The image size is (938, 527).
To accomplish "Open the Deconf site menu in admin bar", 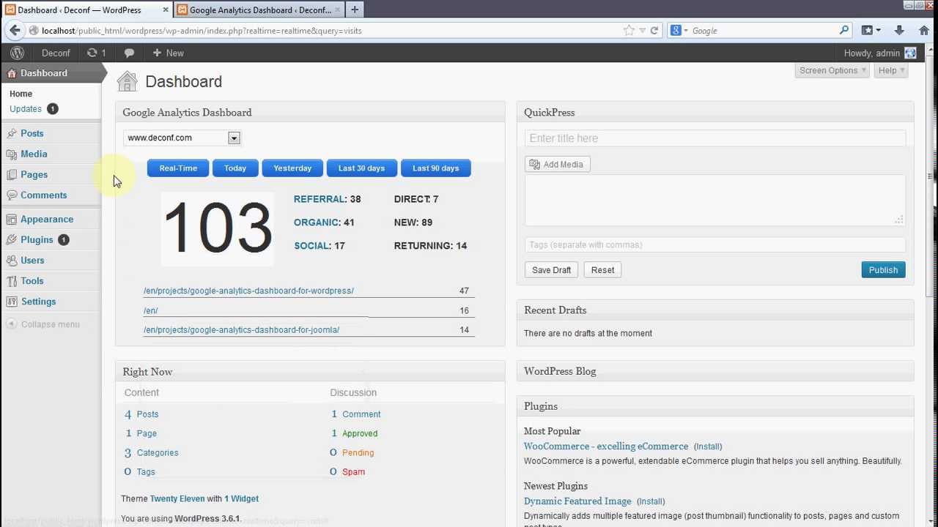I will pyautogui.click(x=56, y=53).
